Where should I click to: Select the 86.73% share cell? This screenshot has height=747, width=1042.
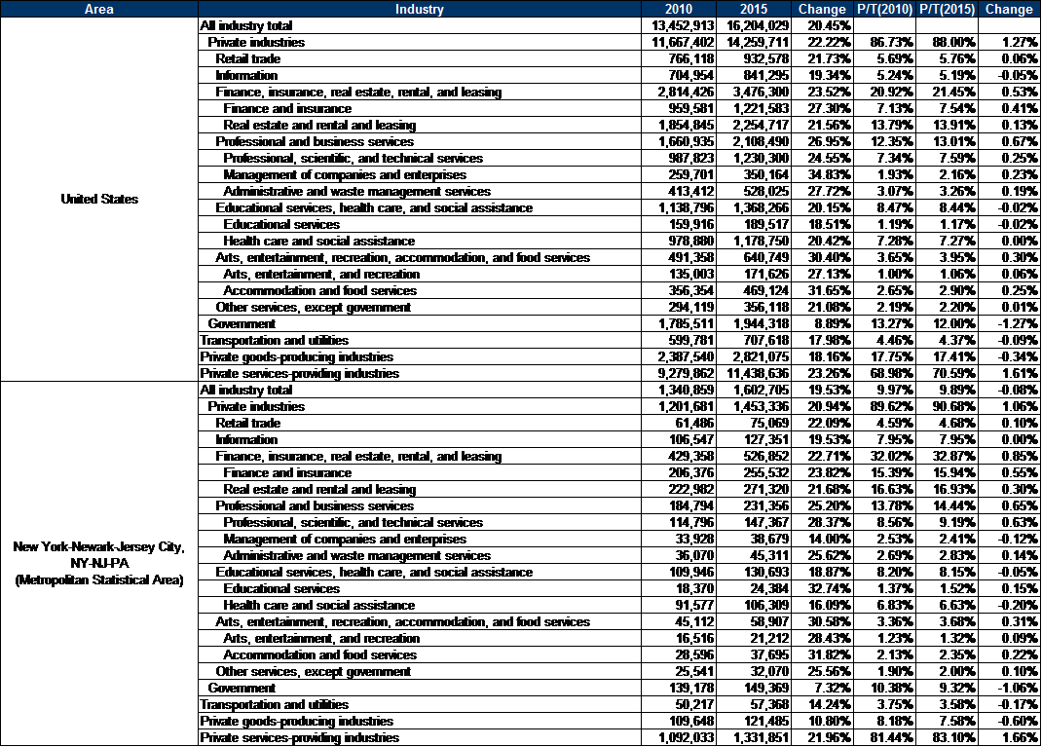click(884, 43)
